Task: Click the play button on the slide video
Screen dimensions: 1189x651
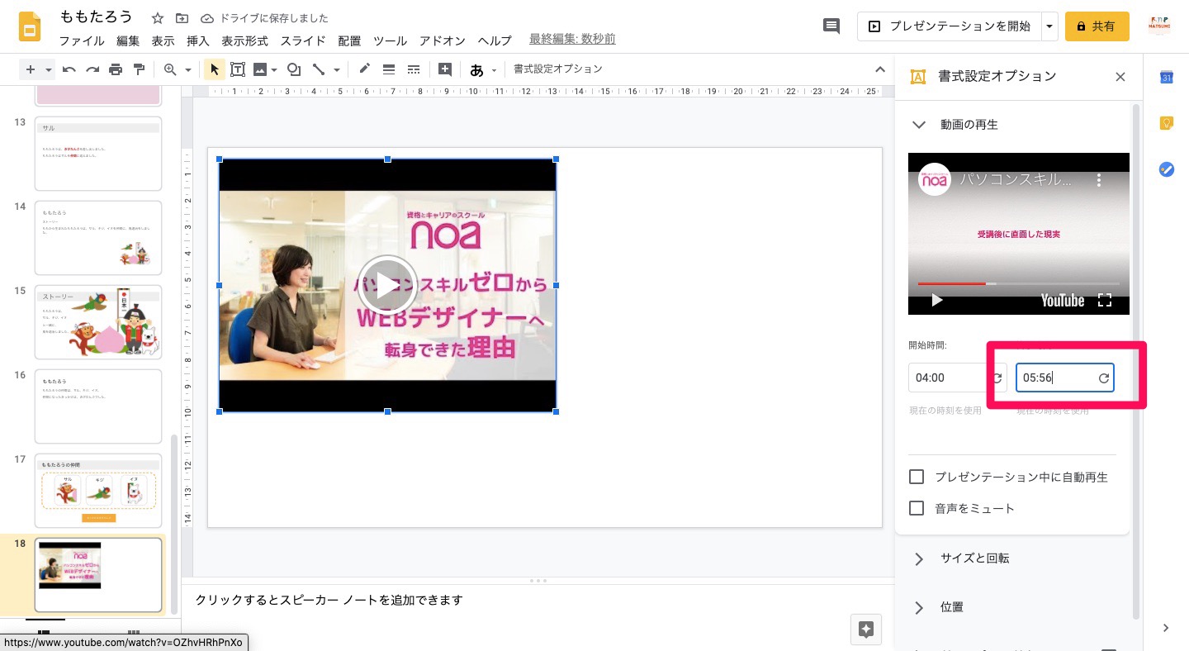Action: click(x=387, y=285)
